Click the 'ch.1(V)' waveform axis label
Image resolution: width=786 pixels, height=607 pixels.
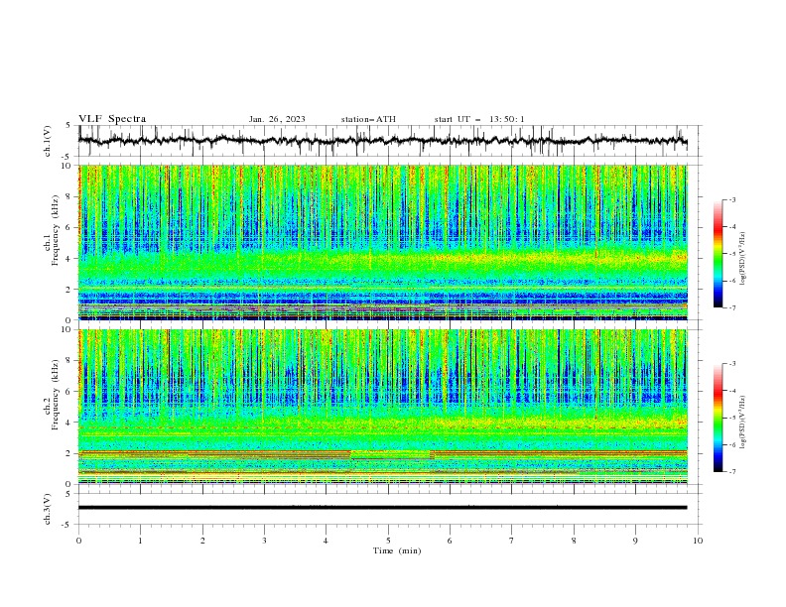pyautogui.click(x=48, y=141)
